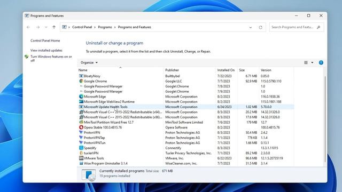Click the ProtonVPNTun icon
Image resolution: width=342 pixels, height=192 pixels.
coord(81,143)
